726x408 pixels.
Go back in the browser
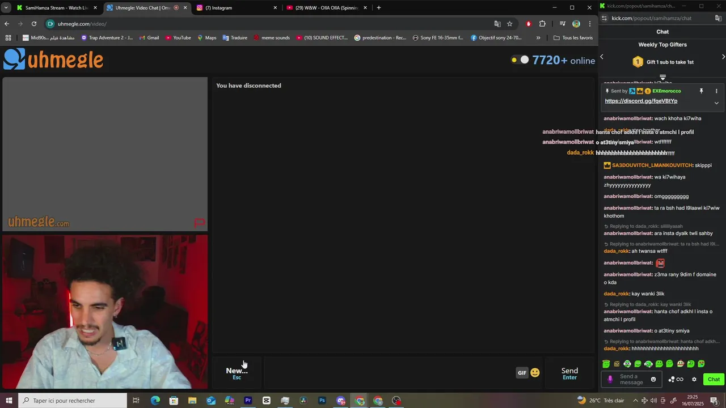click(7, 24)
